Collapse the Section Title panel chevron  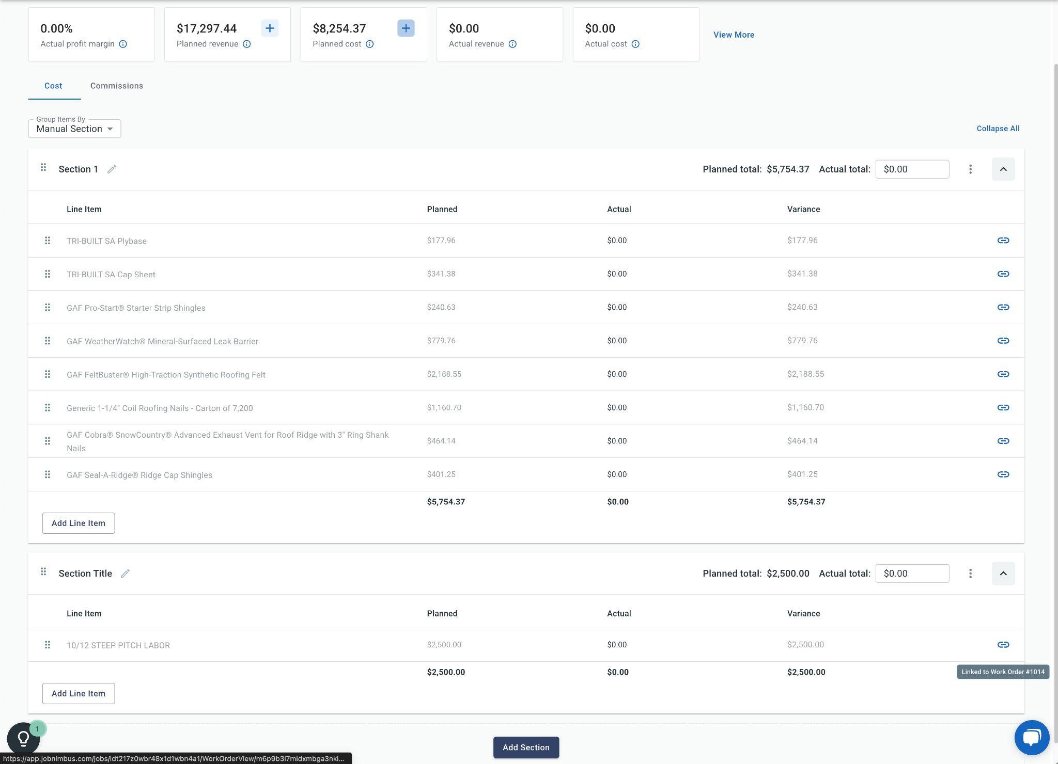1003,574
